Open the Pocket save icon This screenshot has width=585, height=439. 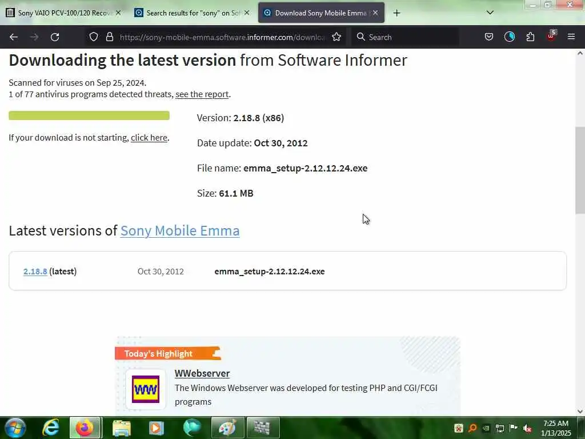(x=489, y=37)
